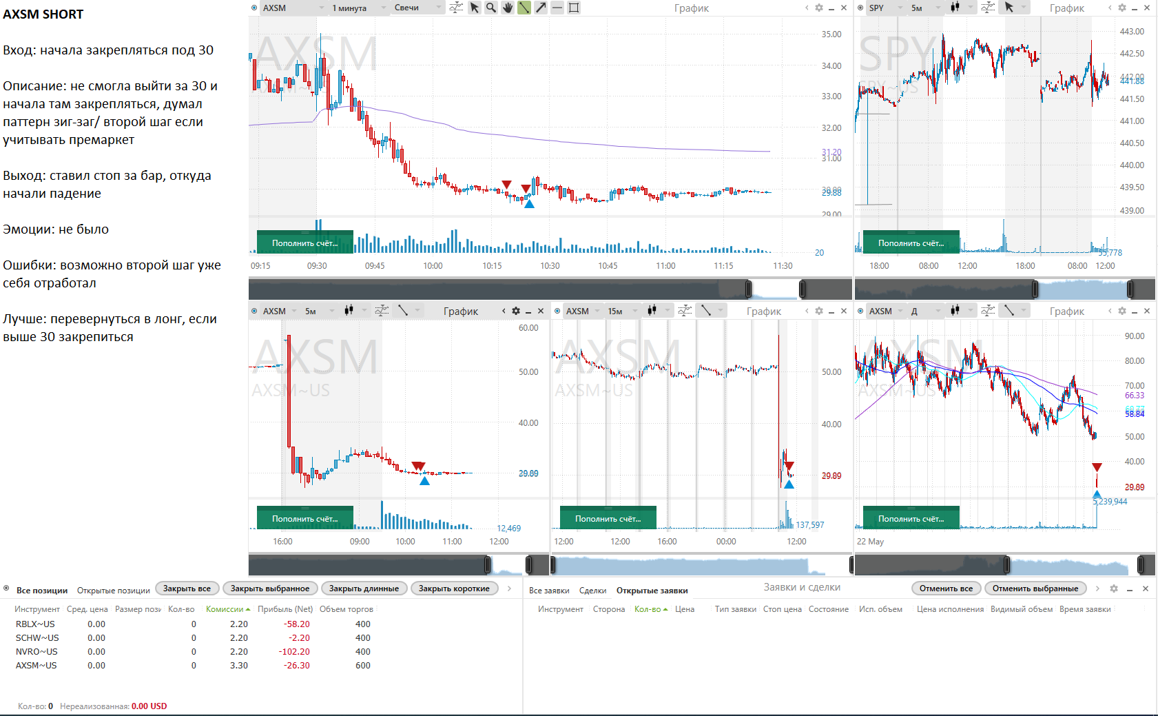Screen dimensions: 1158x716
Task: Open indicators icon in AXSM 5м chart toolbar
Action: tap(382, 311)
